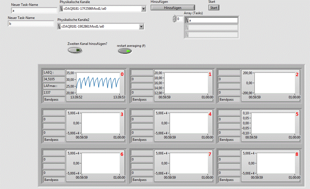Click the 35,00 y-axis maximum label

click(70, 73)
